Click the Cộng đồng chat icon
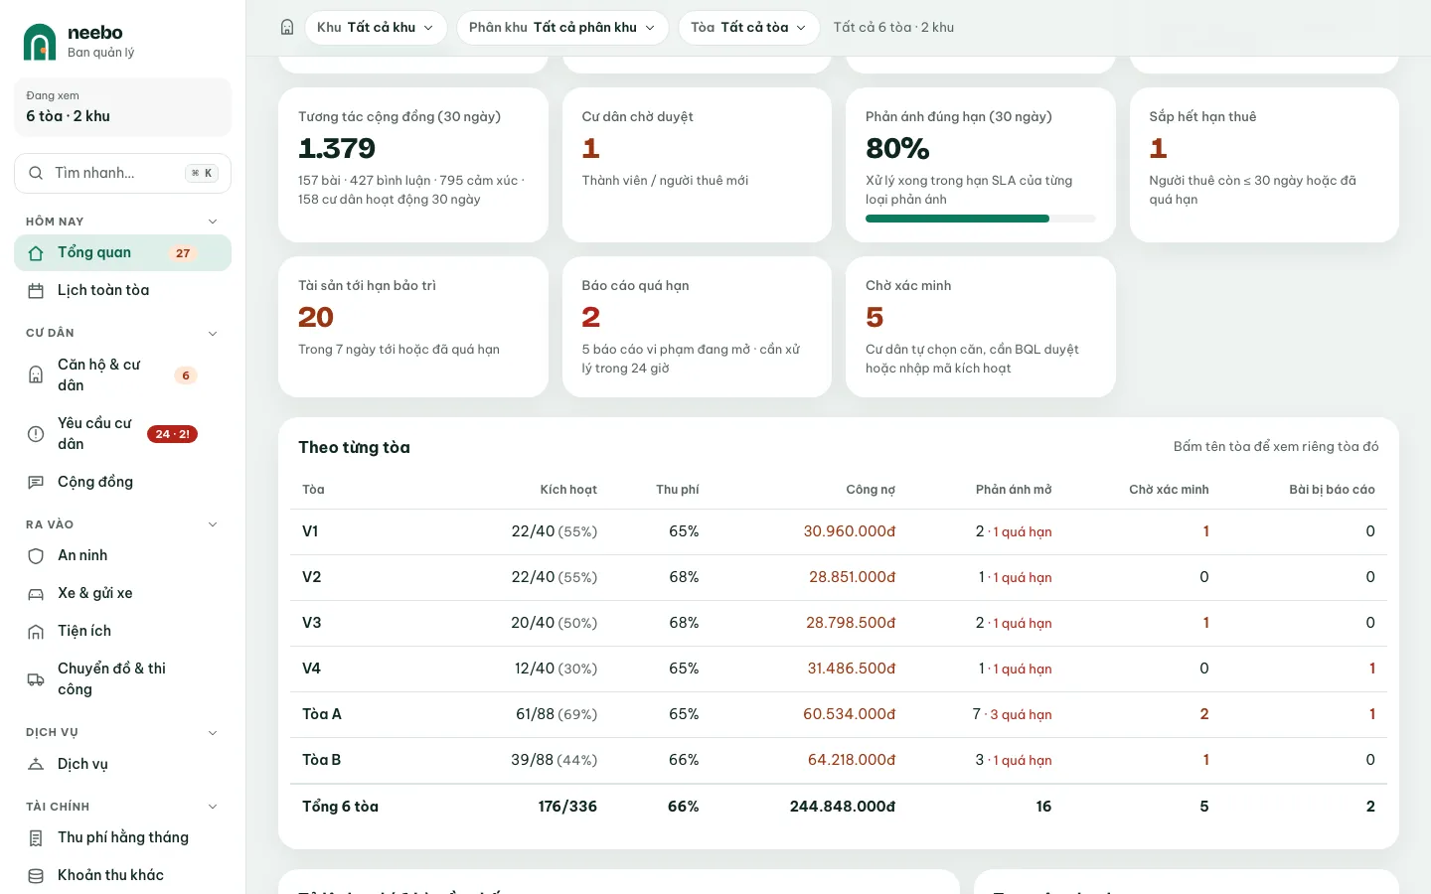Viewport: 1431px width, 894px height. pyautogui.click(x=36, y=483)
